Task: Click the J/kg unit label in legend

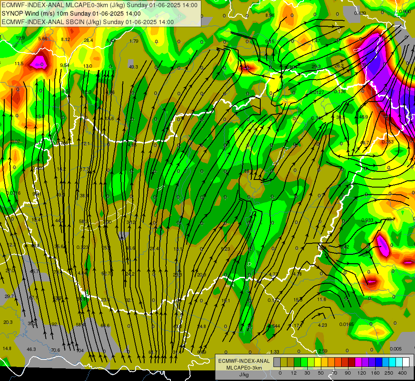Action: (244, 375)
